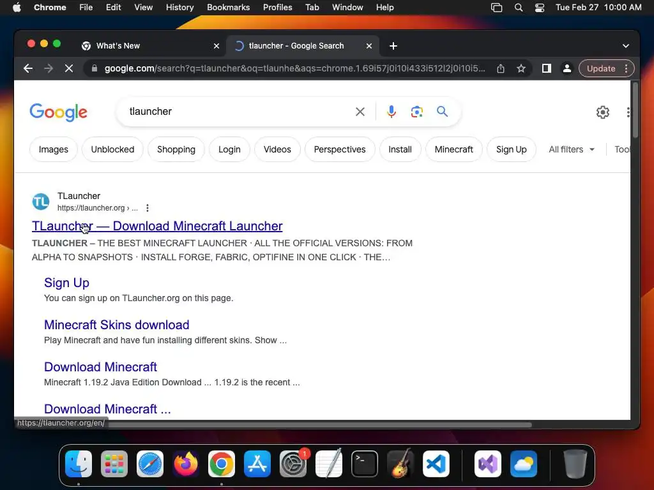Open the tab search chevron
The height and width of the screenshot is (490, 654).
coord(626,46)
